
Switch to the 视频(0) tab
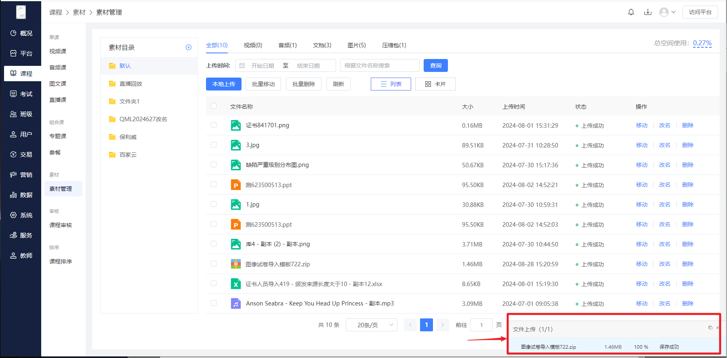[x=253, y=45]
